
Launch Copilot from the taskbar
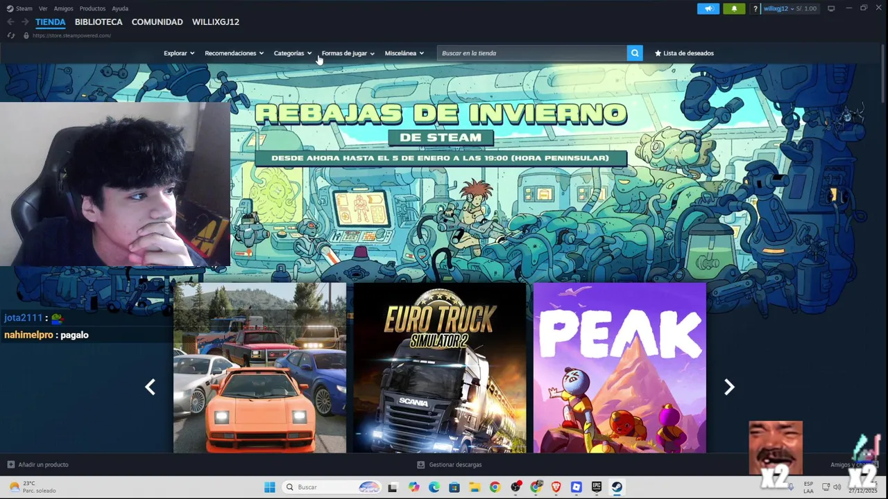click(x=413, y=487)
